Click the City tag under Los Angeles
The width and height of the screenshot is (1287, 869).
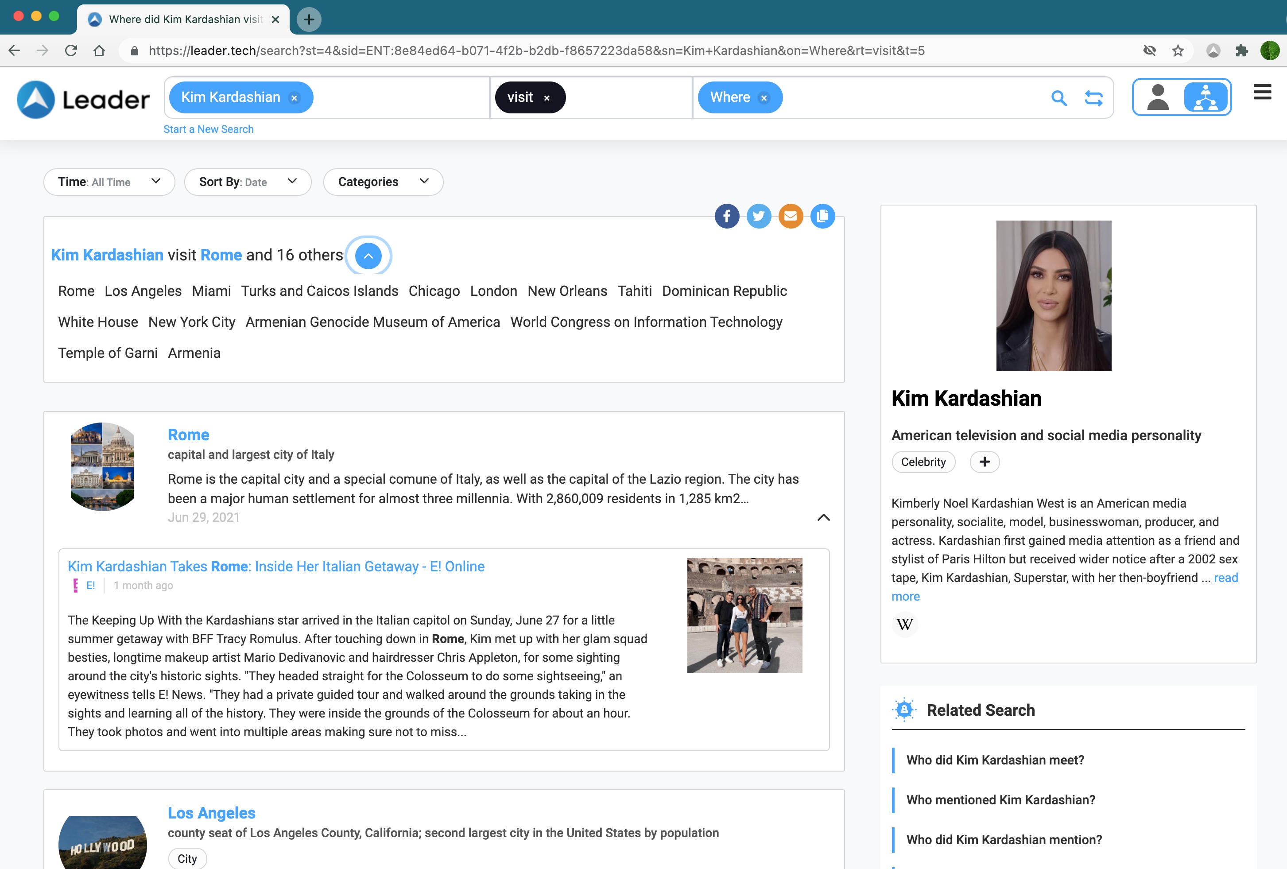pos(187,858)
